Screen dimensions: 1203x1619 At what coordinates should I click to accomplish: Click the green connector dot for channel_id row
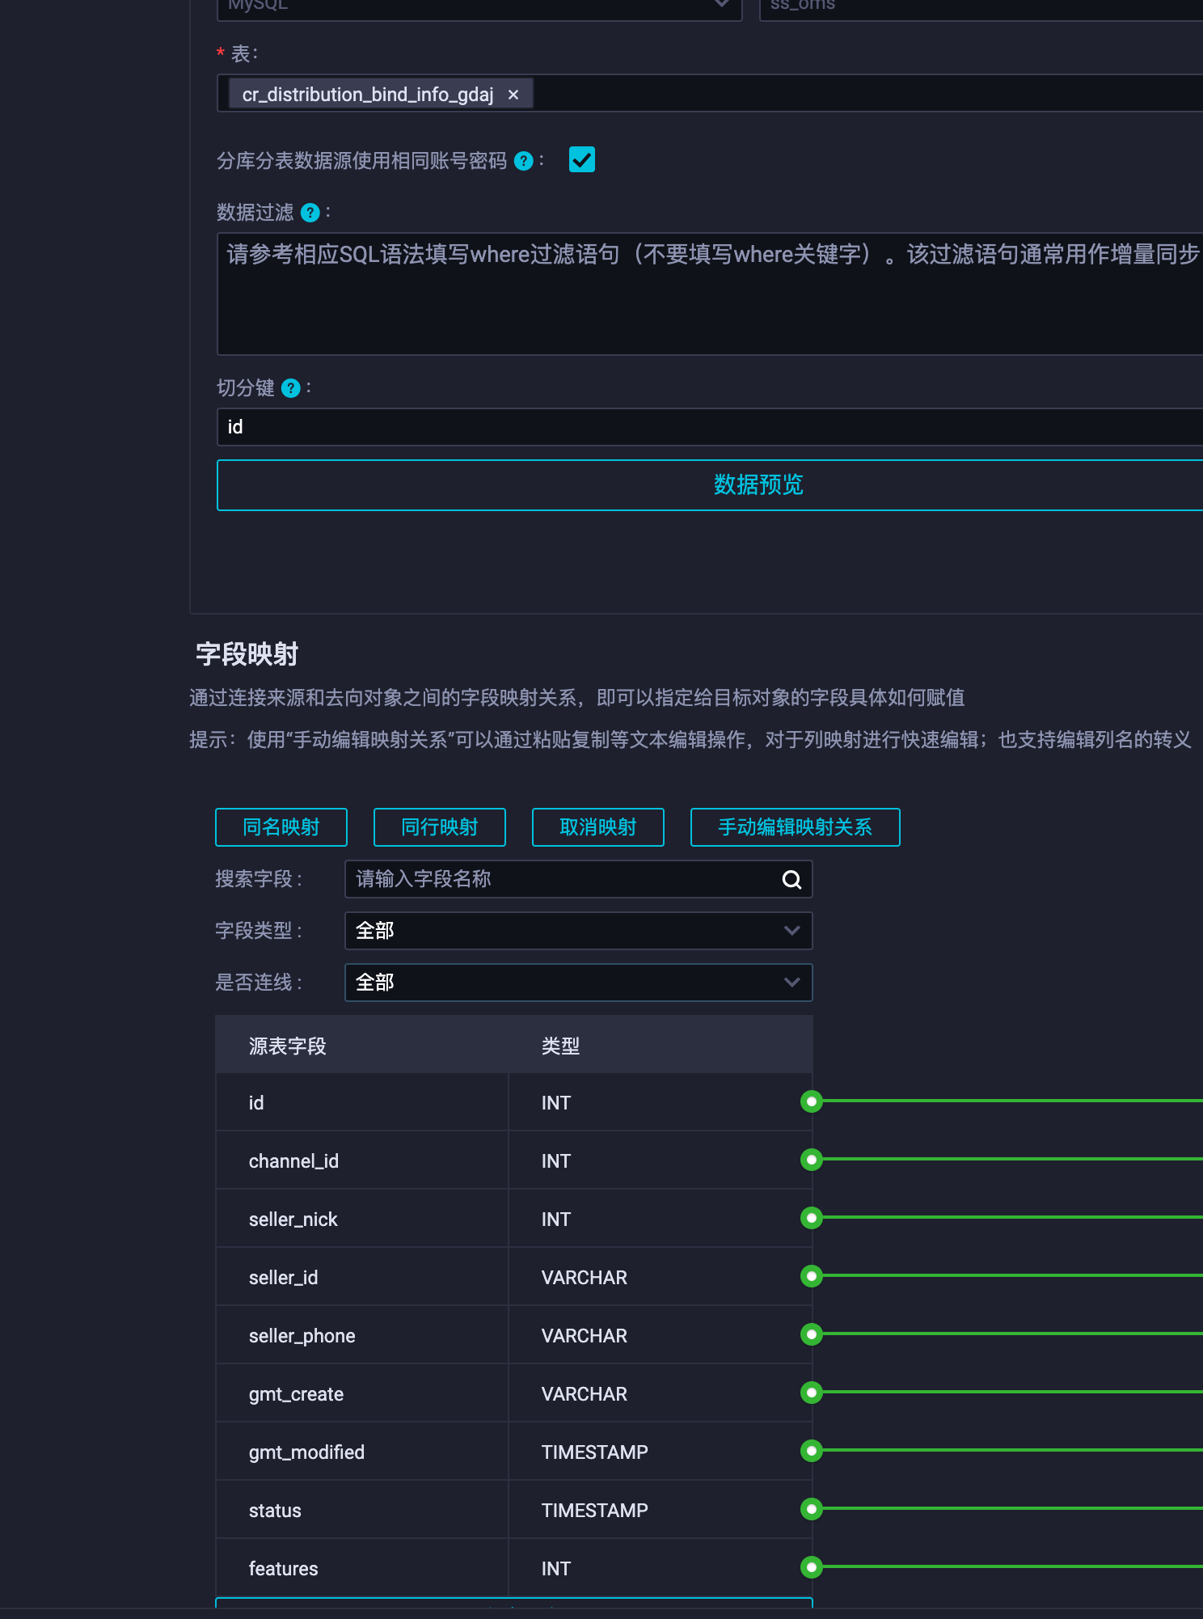click(812, 1160)
